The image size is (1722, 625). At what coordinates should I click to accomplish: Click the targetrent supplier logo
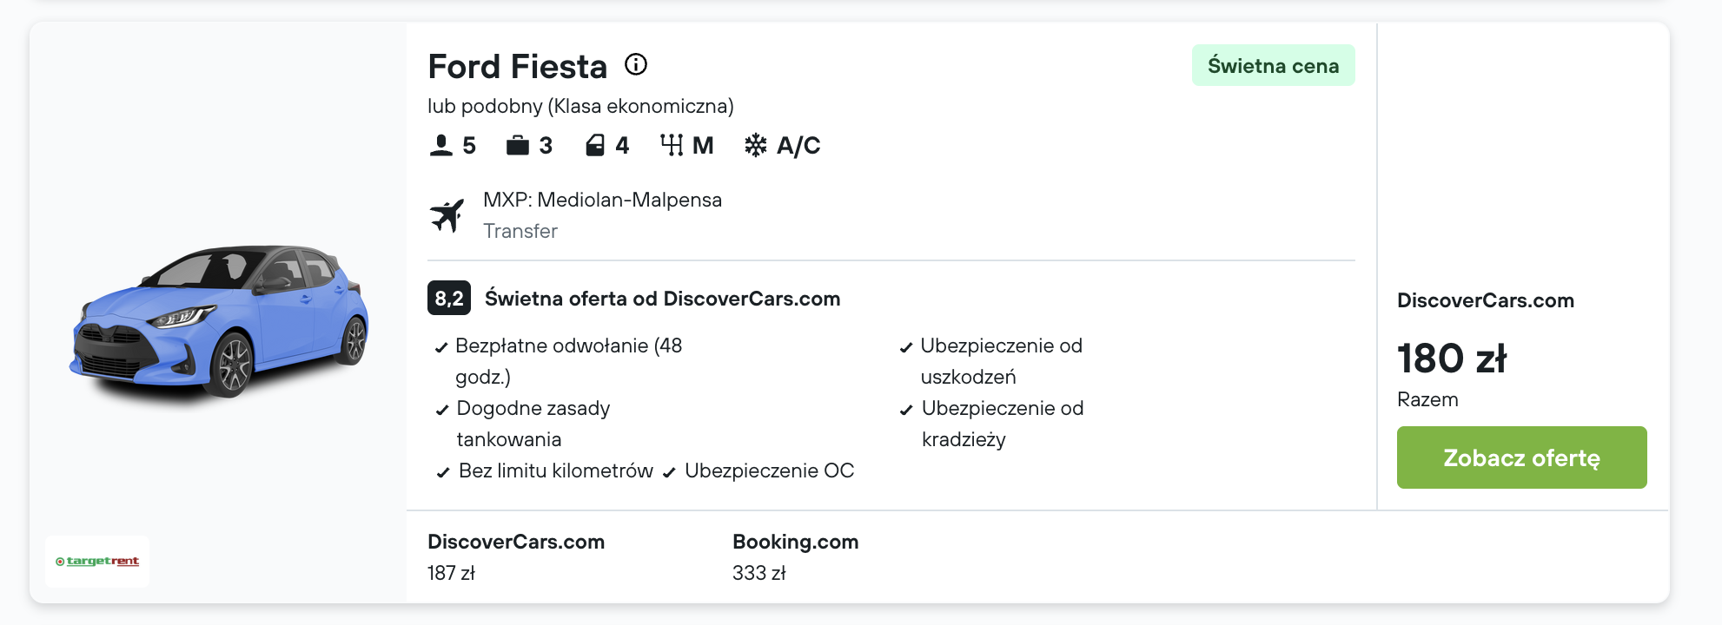point(97,562)
